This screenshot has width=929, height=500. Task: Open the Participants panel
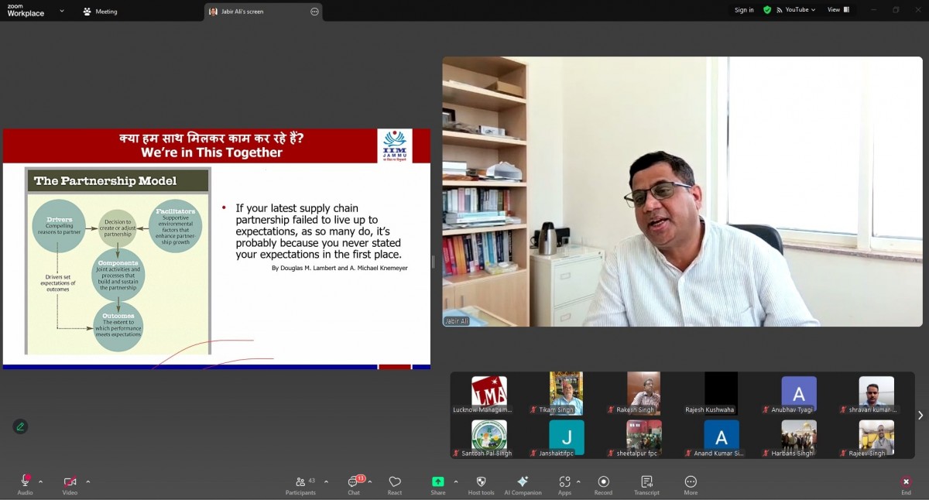[x=300, y=485]
